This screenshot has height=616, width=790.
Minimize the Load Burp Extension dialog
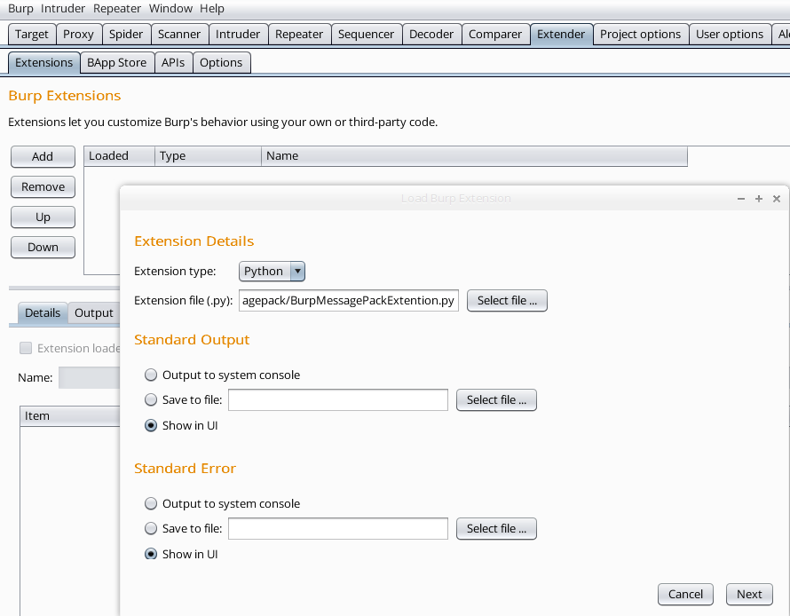tap(741, 199)
